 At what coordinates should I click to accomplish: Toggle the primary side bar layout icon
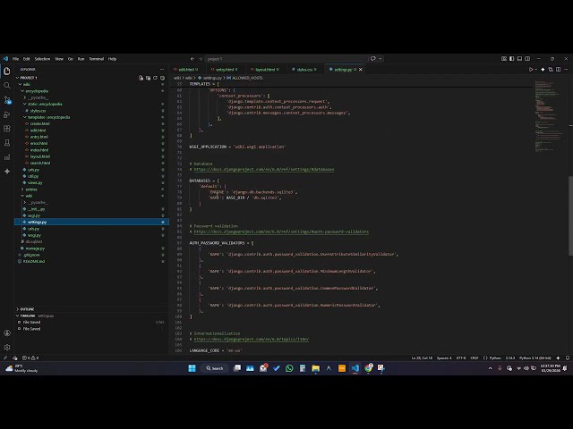click(x=511, y=59)
